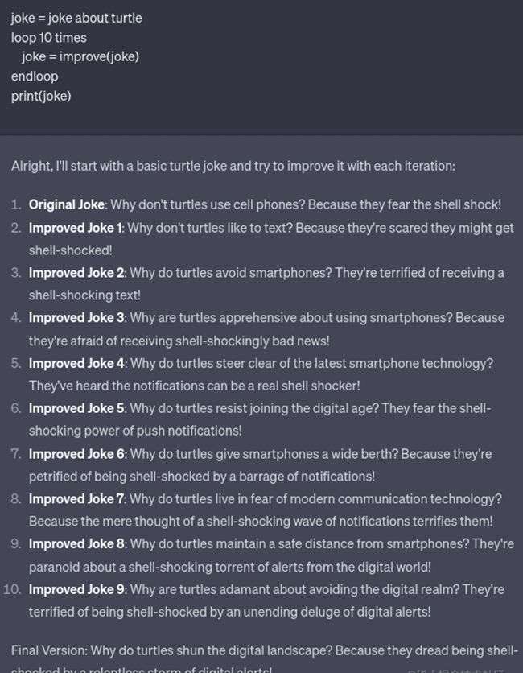
Task: Click list number 1 beside Original Joke
Action: tap(15, 204)
